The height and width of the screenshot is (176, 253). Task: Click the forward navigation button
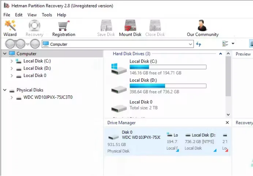pyautogui.click(x=20, y=44)
